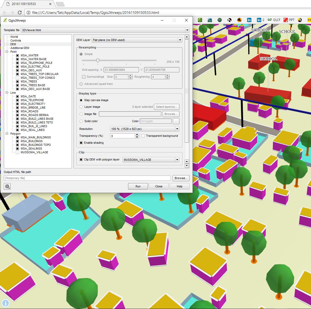Viewport: 311px width, 309px height.
Task: Open the PPT bookmark
Action: 289,20
